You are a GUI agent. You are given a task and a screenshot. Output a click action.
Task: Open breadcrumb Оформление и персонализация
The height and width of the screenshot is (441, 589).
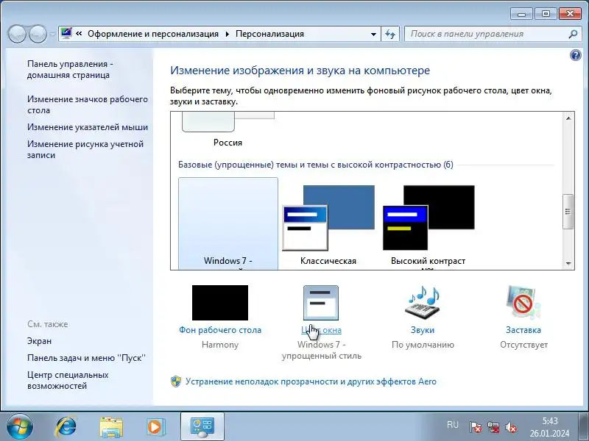coord(153,34)
